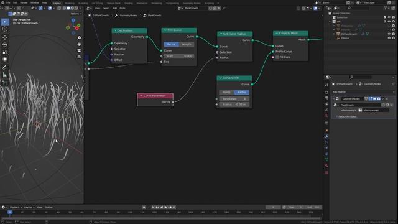Toggle viewport visibility of Effector object
This screenshot has width=398, height=224.
point(389,38)
